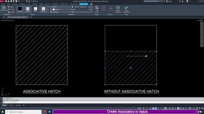Click the Open file icon in quick access toolbar
The height and width of the screenshot is (114, 204).
point(9,1)
